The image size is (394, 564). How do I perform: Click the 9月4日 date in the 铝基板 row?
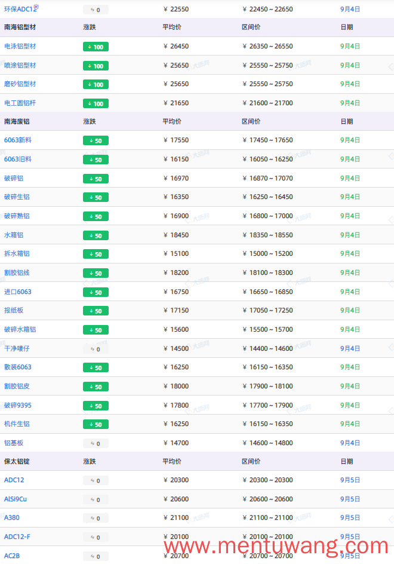(x=350, y=443)
